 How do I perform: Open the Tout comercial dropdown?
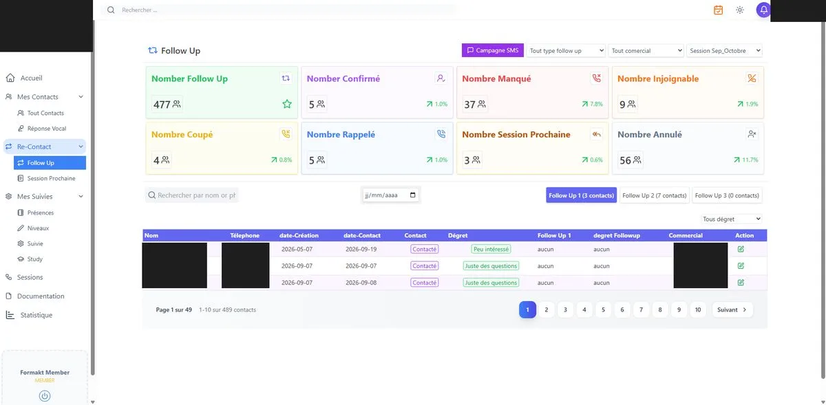click(x=646, y=51)
